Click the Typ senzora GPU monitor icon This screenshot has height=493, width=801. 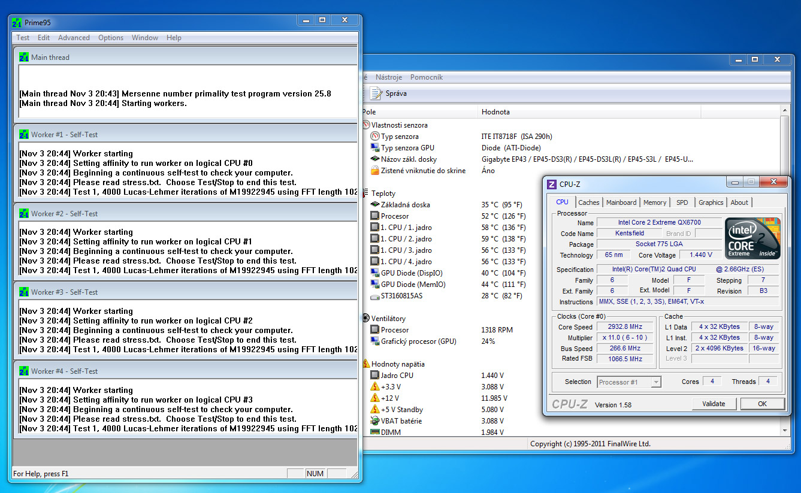(375, 148)
